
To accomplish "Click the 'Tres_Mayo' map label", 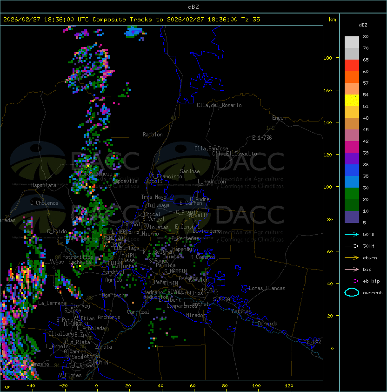I will click(x=153, y=197).
